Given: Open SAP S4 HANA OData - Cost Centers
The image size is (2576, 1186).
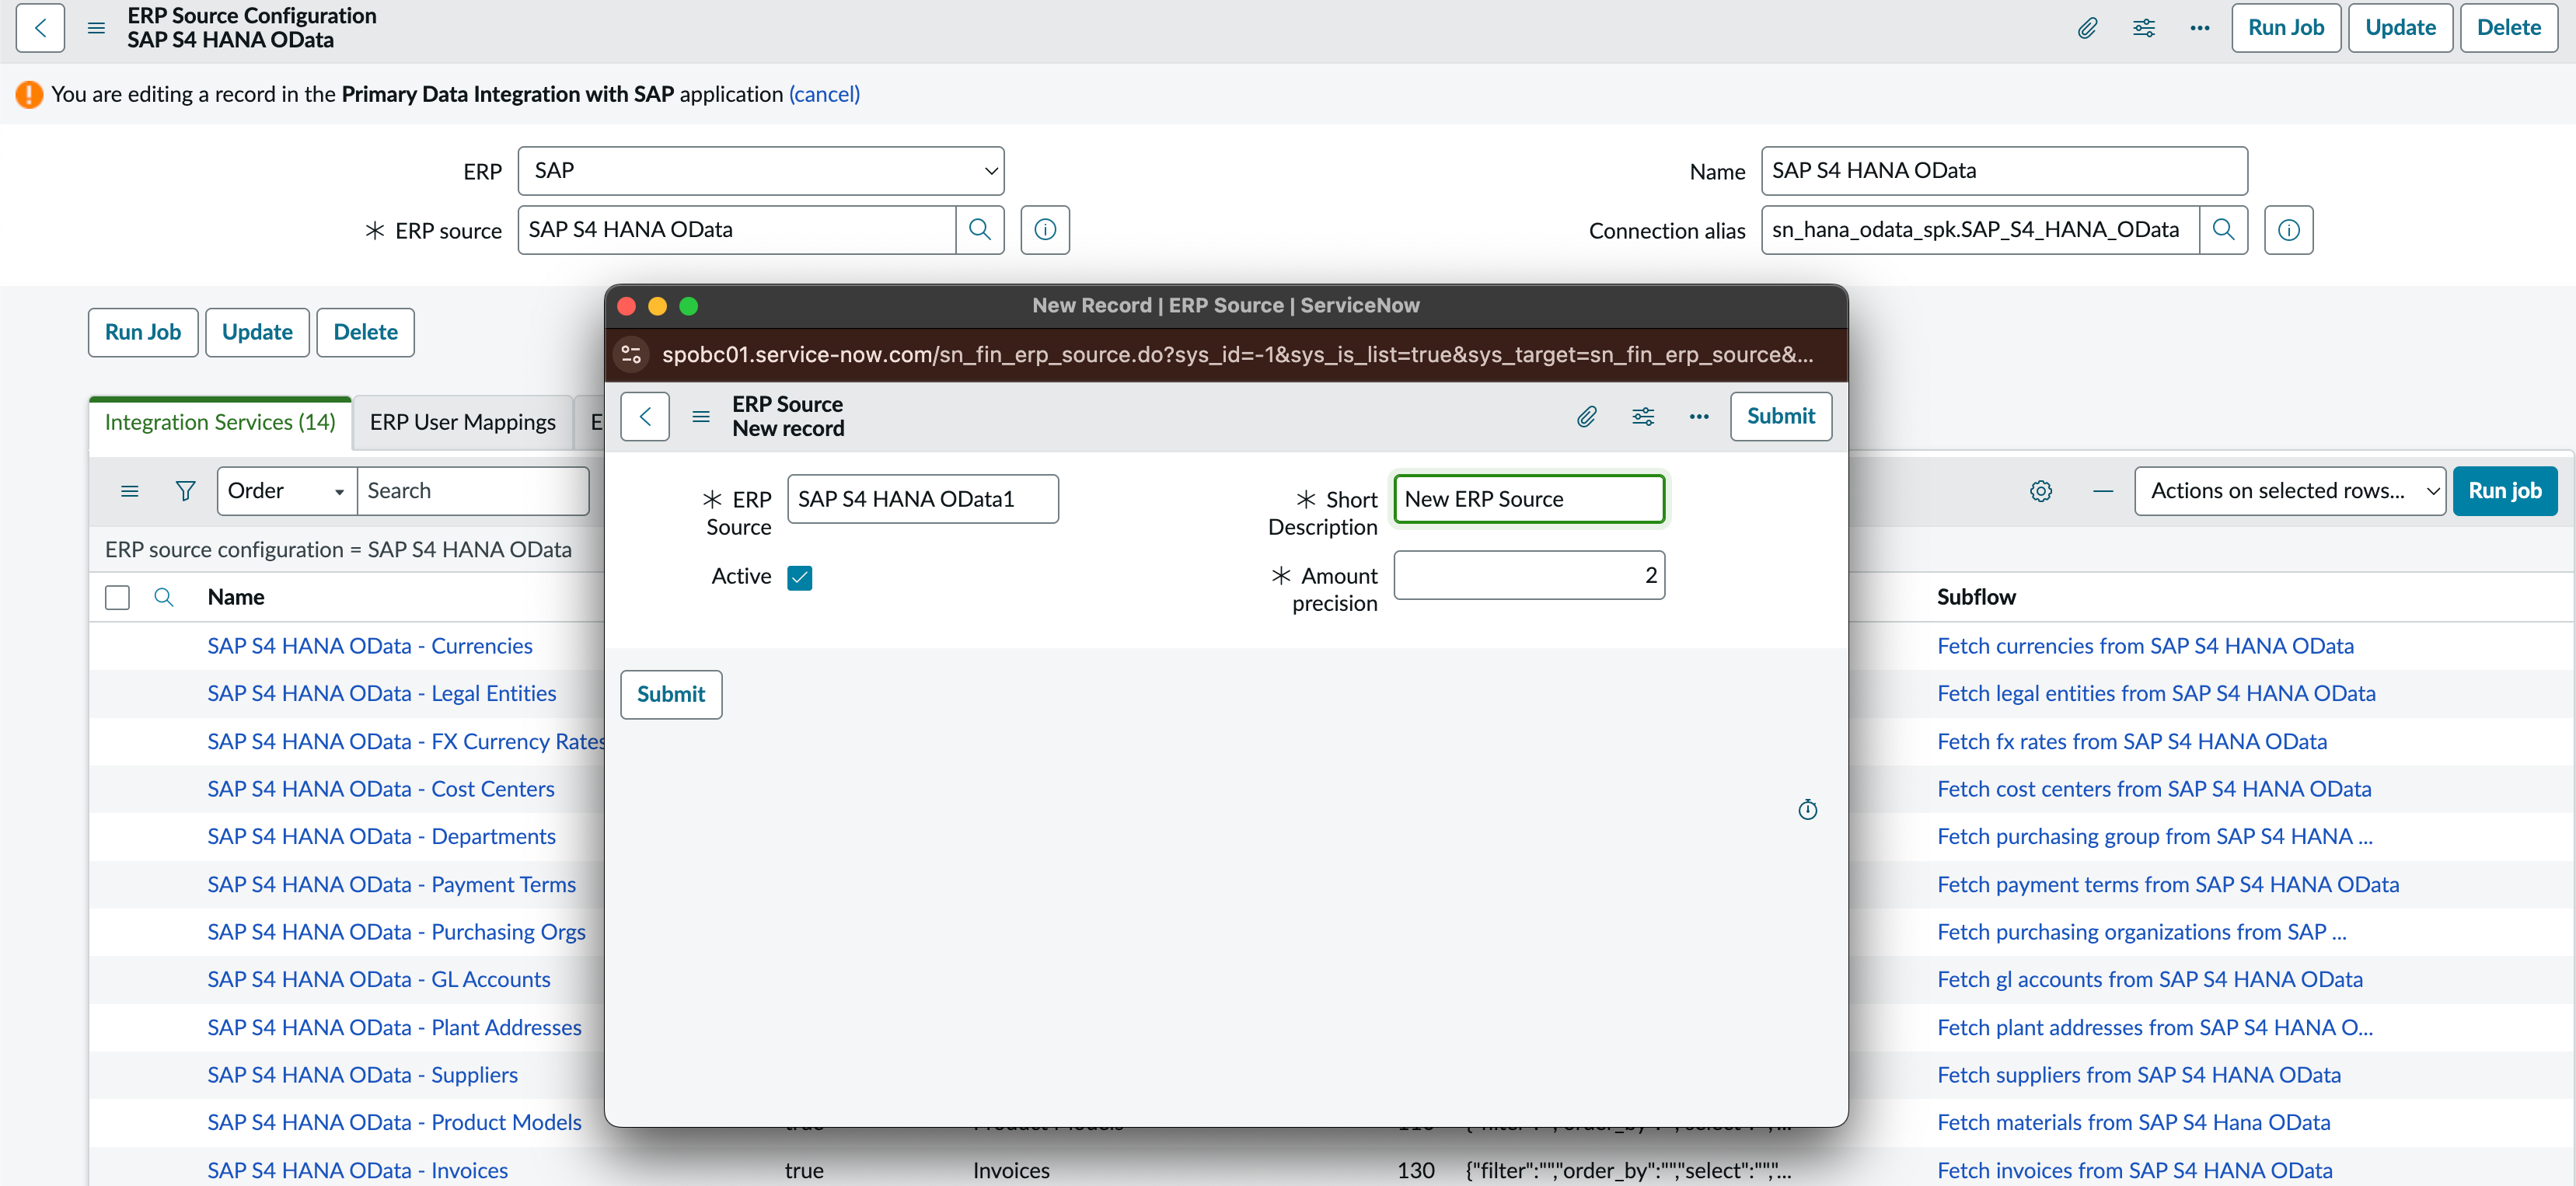Looking at the screenshot, I should click(381, 789).
